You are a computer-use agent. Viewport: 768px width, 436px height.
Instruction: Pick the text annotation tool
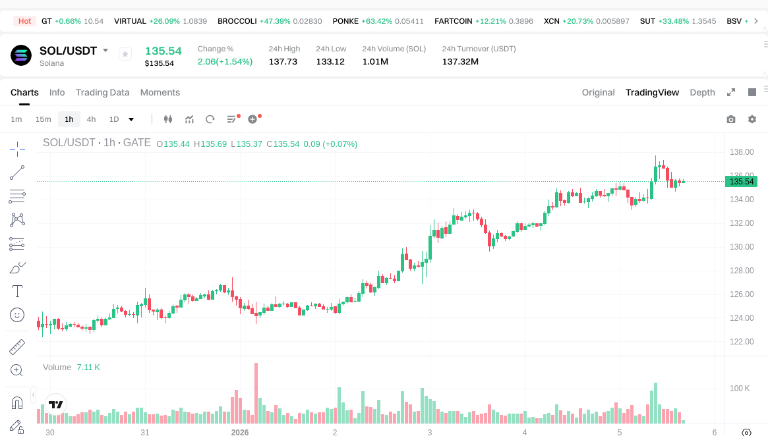click(x=17, y=291)
